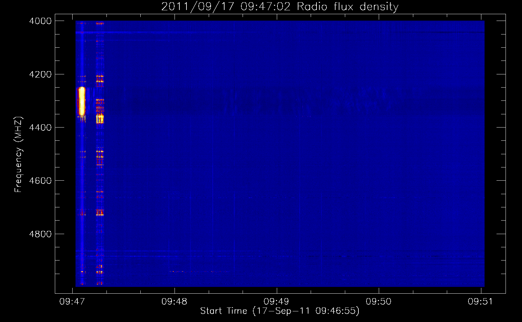Select the 'Frequency (MHZ)' axis label
The image size is (522, 322).
(x=18, y=155)
